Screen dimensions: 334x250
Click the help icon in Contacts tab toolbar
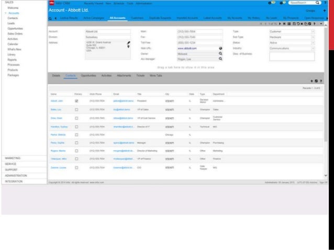320,81
